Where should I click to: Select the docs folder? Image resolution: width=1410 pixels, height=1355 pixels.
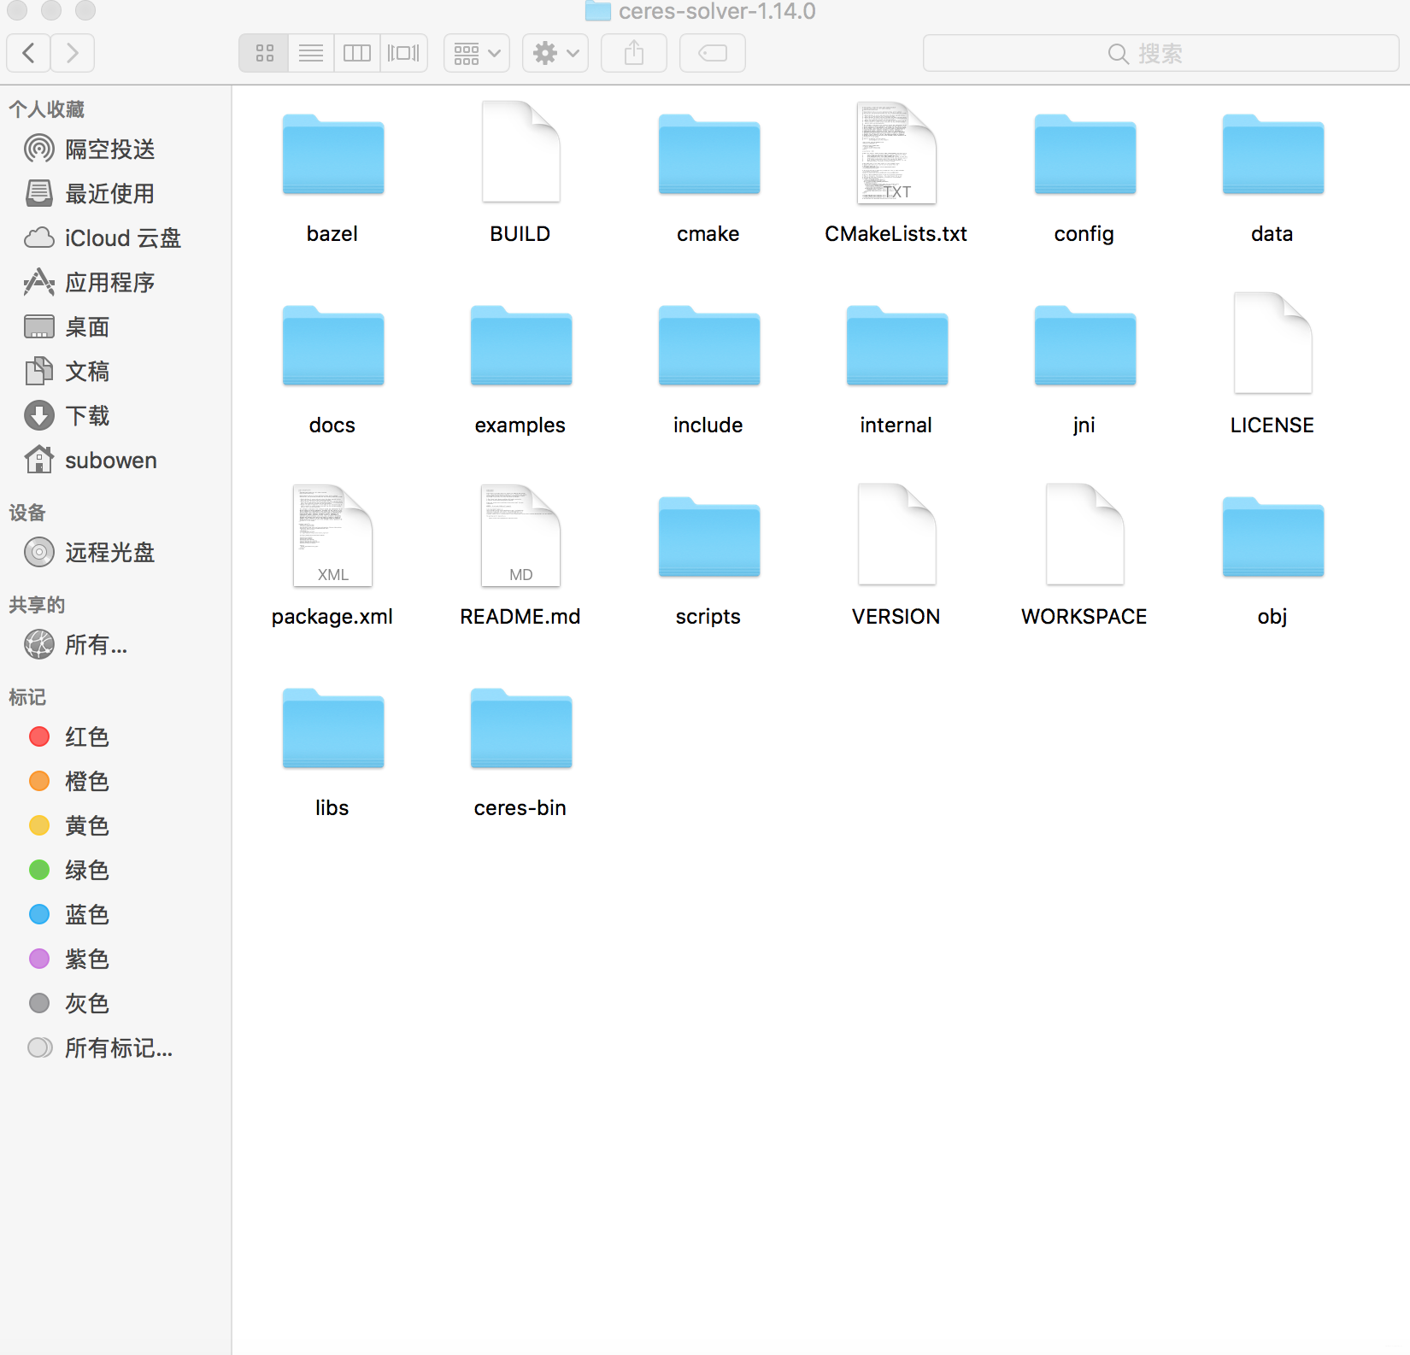(x=332, y=346)
